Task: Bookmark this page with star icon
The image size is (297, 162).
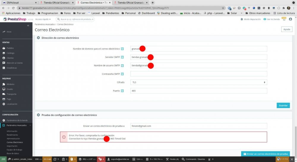Action: click(x=223, y=8)
